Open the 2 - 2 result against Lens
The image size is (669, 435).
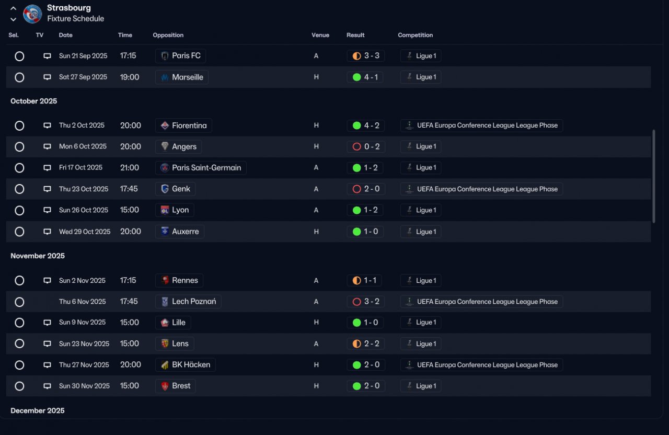pos(366,344)
